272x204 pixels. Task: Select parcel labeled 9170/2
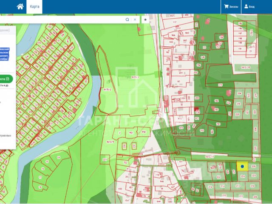pyautogui.click(x=107, y=90)
